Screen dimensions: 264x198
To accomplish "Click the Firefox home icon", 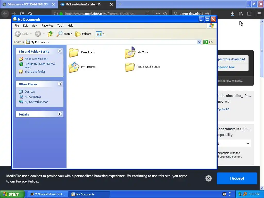I will point(30,13).
